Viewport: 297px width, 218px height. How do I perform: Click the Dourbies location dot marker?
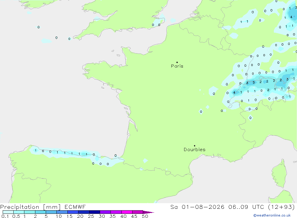(x=195, y=146)
